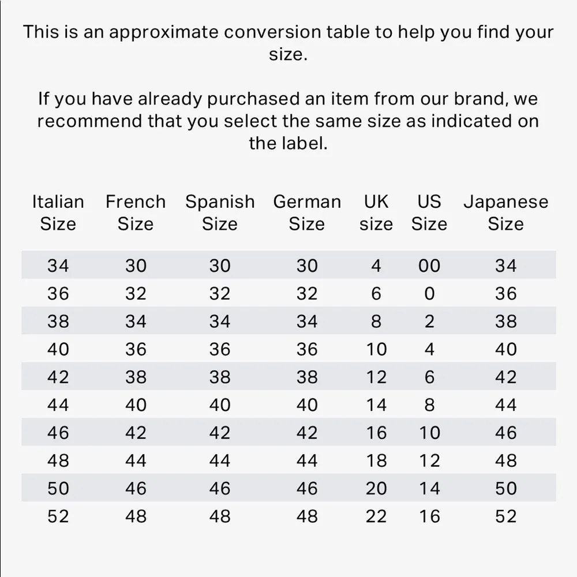The width and height of the screenshot is (577, 577).
Task: Click UK size 18 cell
Action: click(376, 460)
